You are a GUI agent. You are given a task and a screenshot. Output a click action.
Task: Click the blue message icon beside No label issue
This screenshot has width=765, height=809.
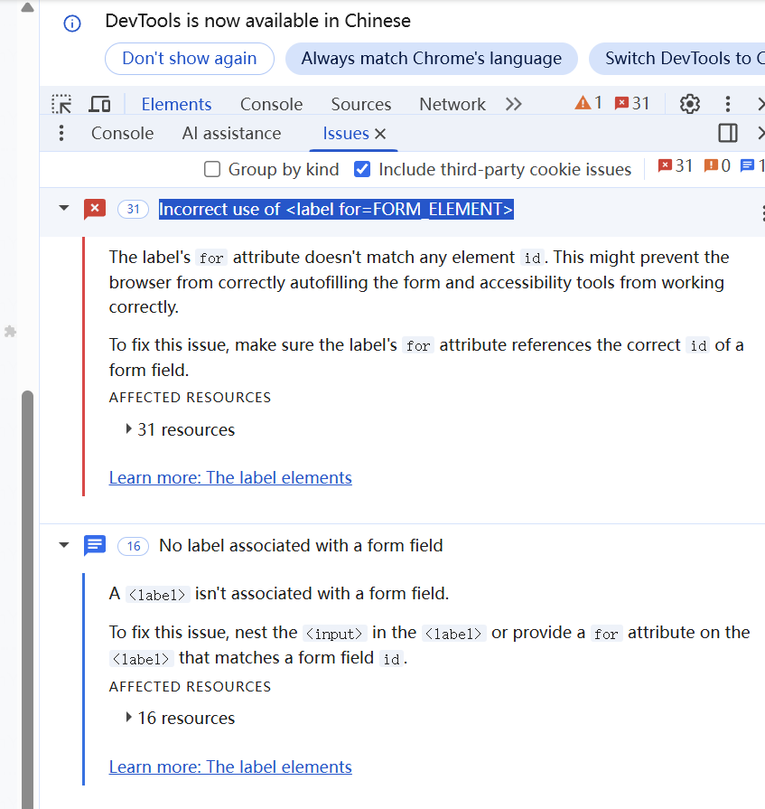click(x=95, y=545)
